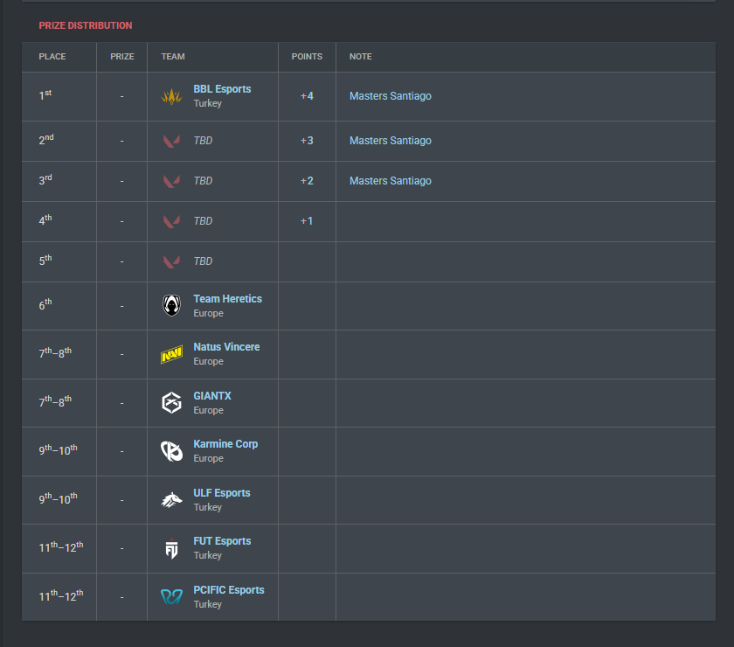Click the PRIZE column header
The height and width of the screenshot is (647, 734).
point(122,57)
